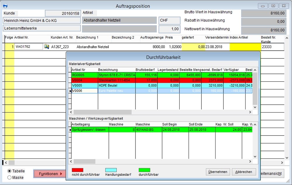Select the Maske radio button
This screenshot has width=292, height=185.
pyautogui.click(x=9, y=177)
